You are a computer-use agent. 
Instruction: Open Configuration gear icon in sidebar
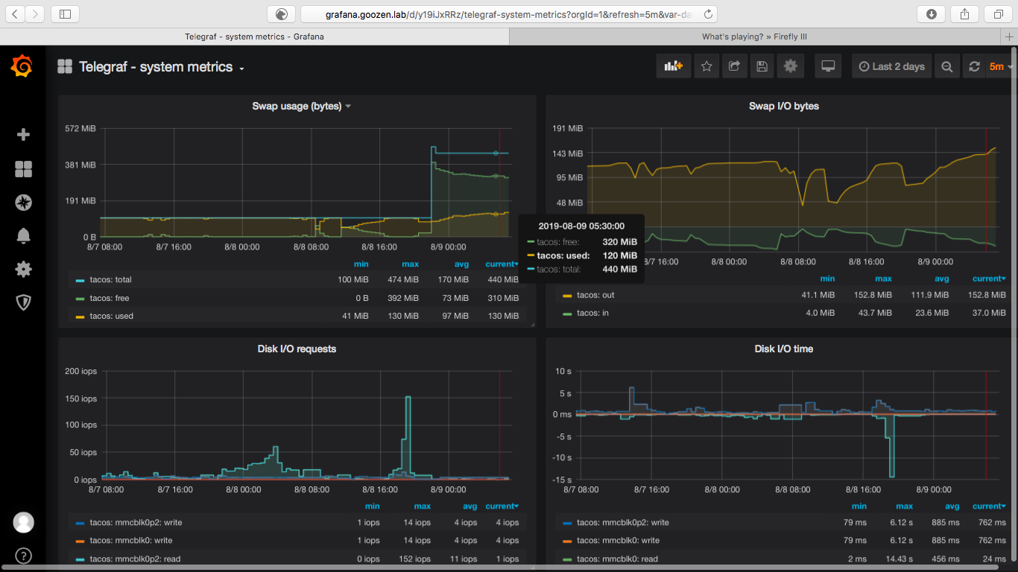click(23, 269)
